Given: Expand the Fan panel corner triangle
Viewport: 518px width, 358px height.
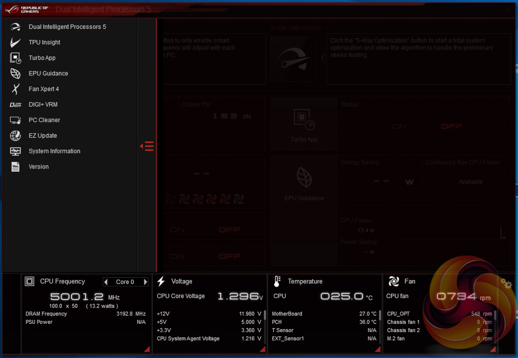Looking at the screenshot, I should [493, 349].
